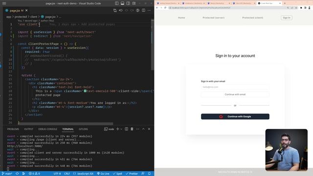Viewport: 313px width, 176px height.
Task: Select 'app' breadcrumb segment
Action: point(9,17)
